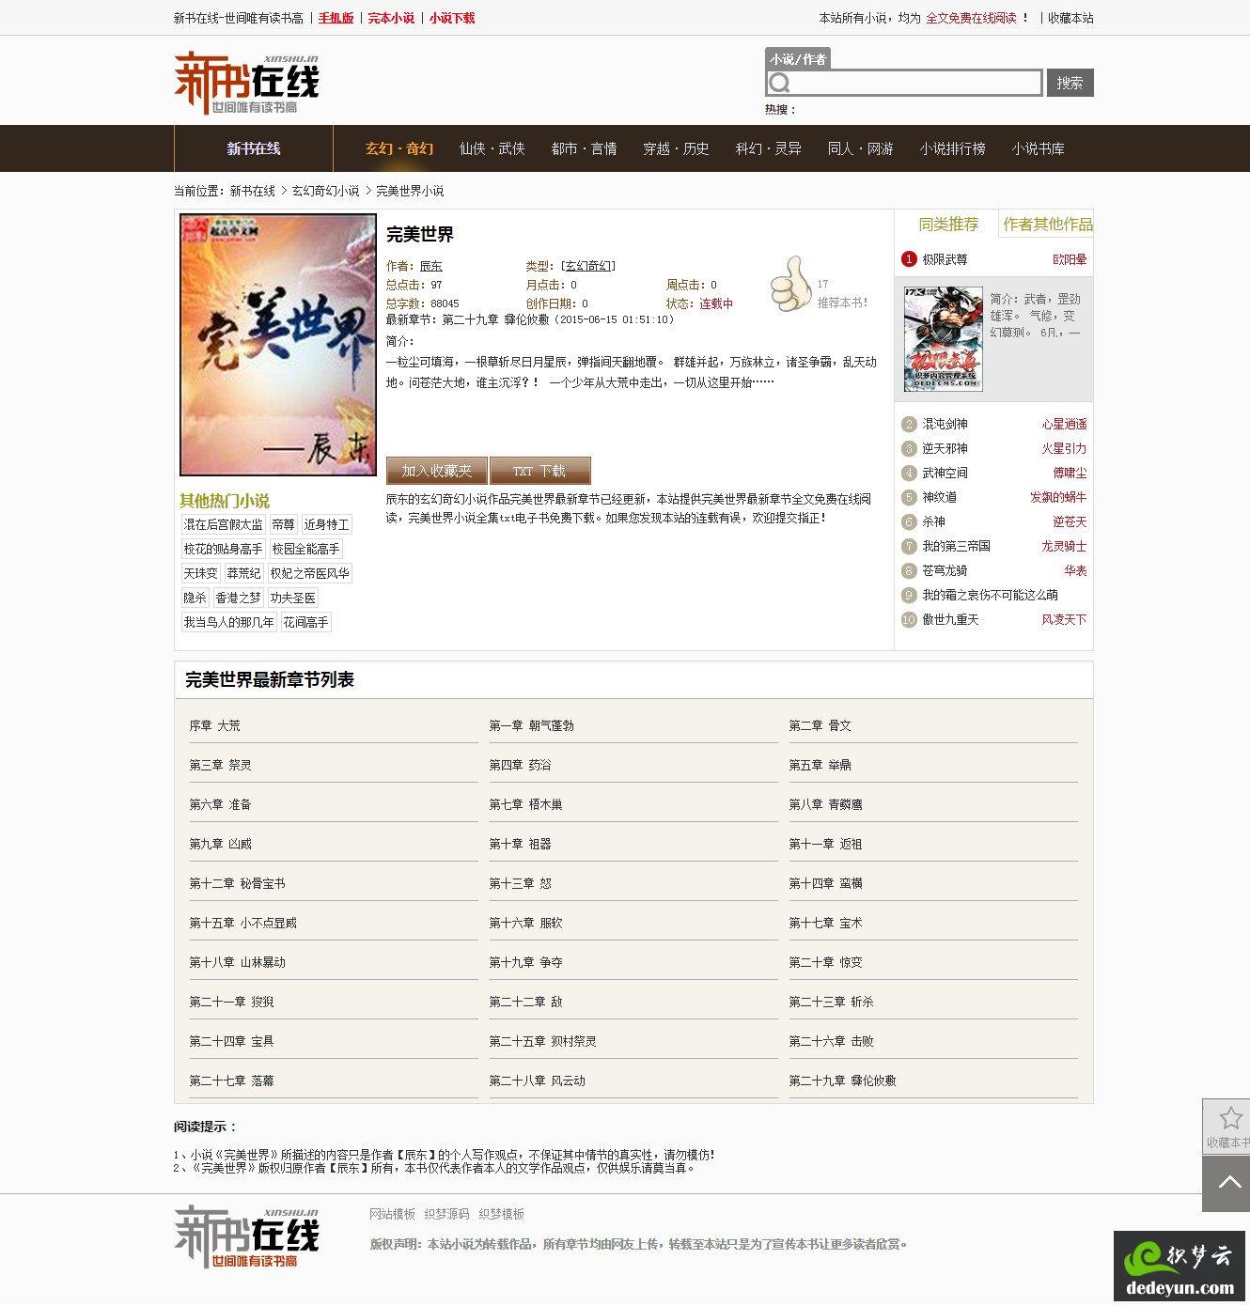Open the 都市·言情 nav menu

(584, 148)
